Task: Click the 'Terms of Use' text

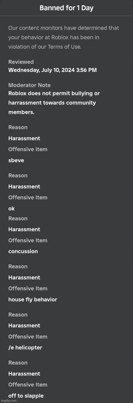Action: click(64, 47)
